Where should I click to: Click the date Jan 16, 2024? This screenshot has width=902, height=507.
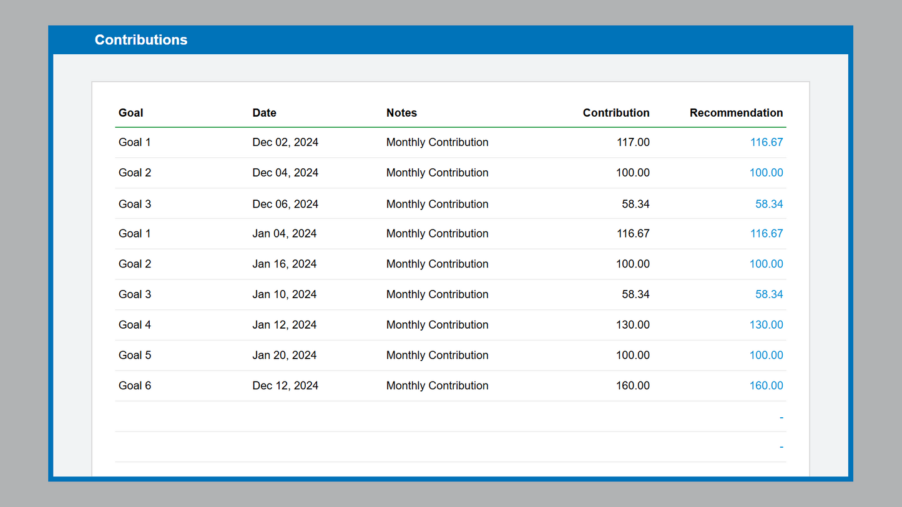(x=285, y=264)
